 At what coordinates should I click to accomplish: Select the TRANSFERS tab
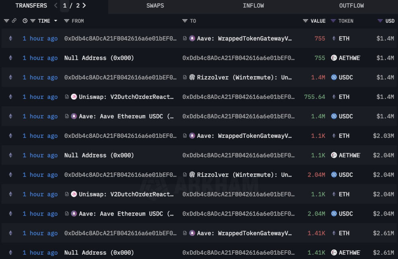31,6
